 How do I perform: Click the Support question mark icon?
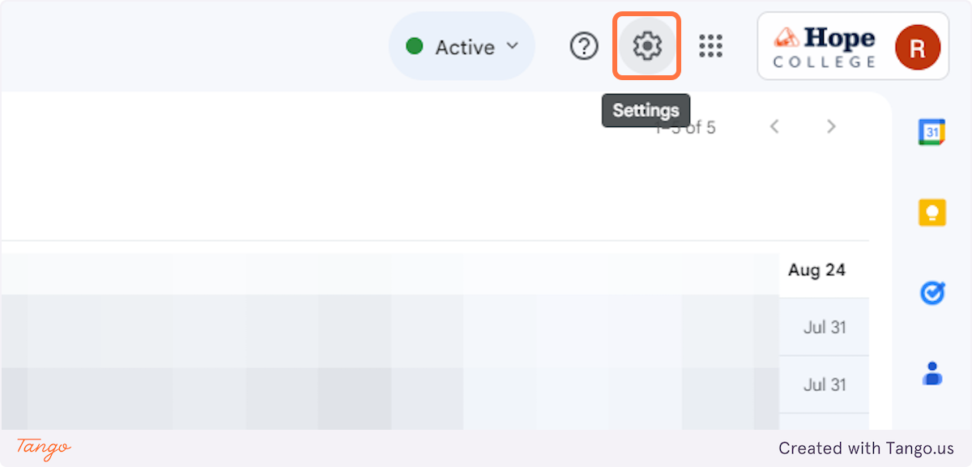[x=583, y=46]
